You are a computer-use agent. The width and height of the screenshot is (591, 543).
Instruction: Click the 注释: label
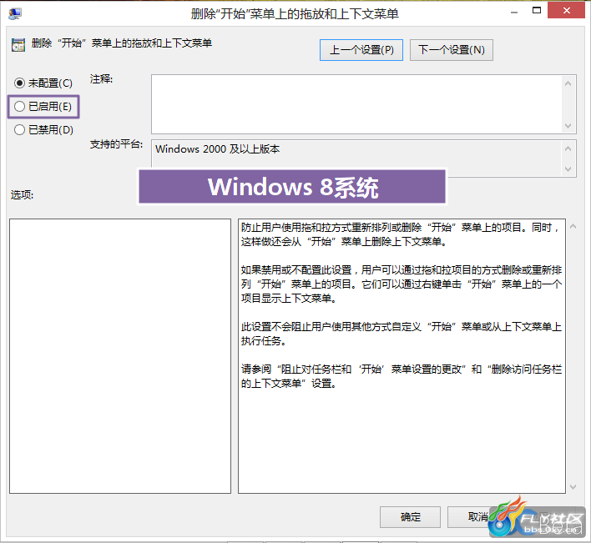[x=101, y=79]
